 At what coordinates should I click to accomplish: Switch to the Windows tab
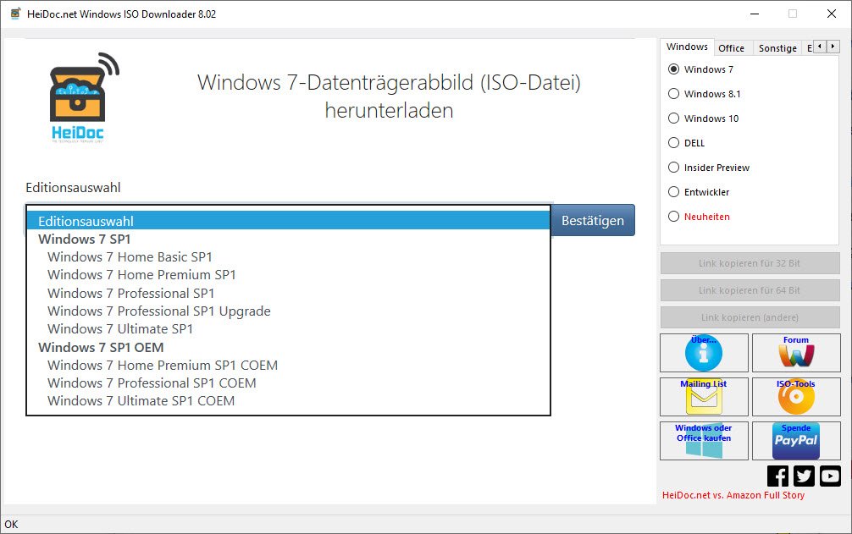point(688,47)
